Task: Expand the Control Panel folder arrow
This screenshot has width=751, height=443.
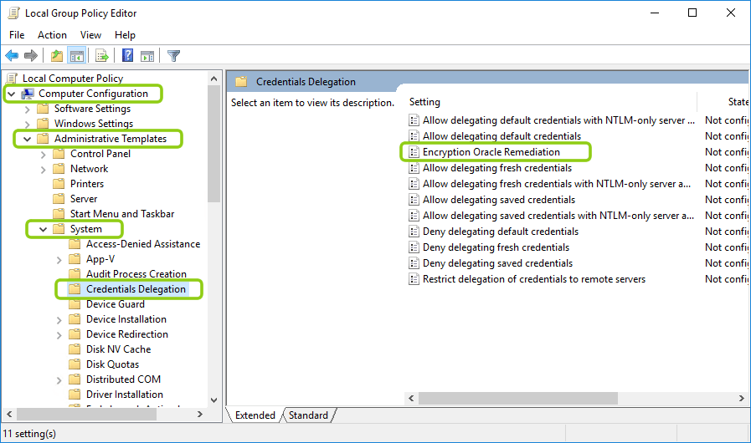Action: (x=44, y=154)
